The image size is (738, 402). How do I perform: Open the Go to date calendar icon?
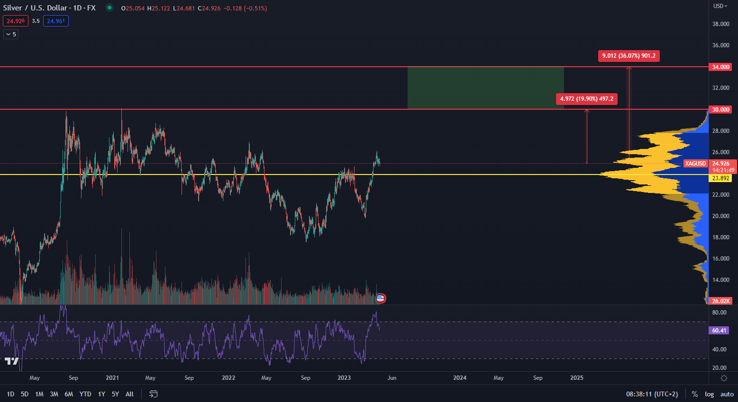[x=153, y=394]
